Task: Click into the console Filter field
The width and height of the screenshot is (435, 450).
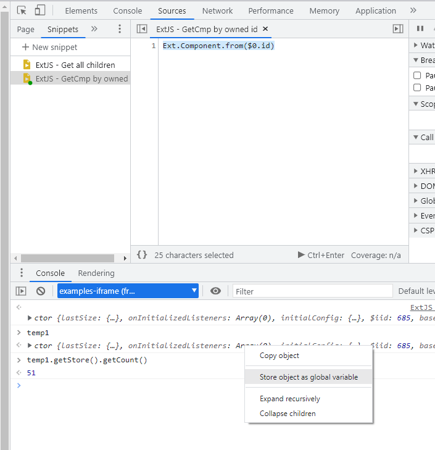Action: (312, 291)
